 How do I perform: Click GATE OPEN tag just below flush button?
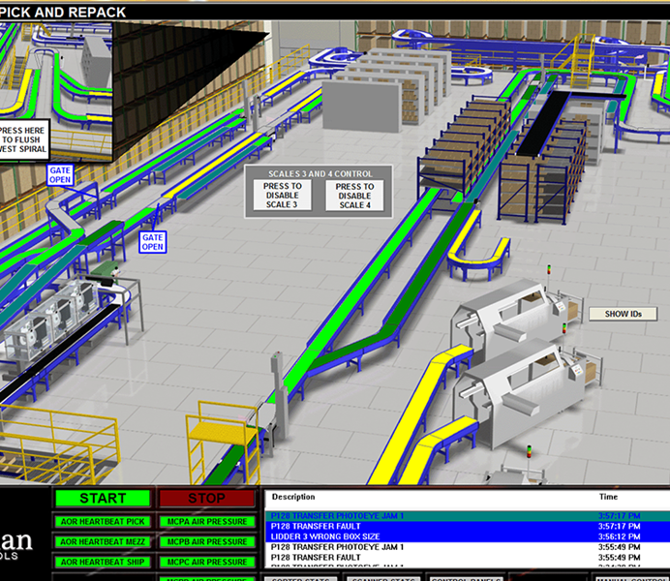pos(60,174)
